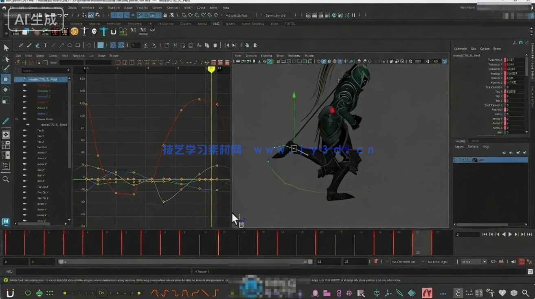535x299 pixels.
Task: Click the Layers menu in layer editor
Action: coord(459,147)
